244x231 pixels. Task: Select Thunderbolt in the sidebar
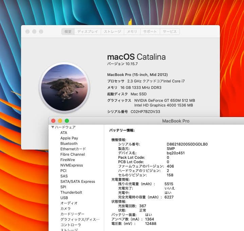(x=71, y=192)
